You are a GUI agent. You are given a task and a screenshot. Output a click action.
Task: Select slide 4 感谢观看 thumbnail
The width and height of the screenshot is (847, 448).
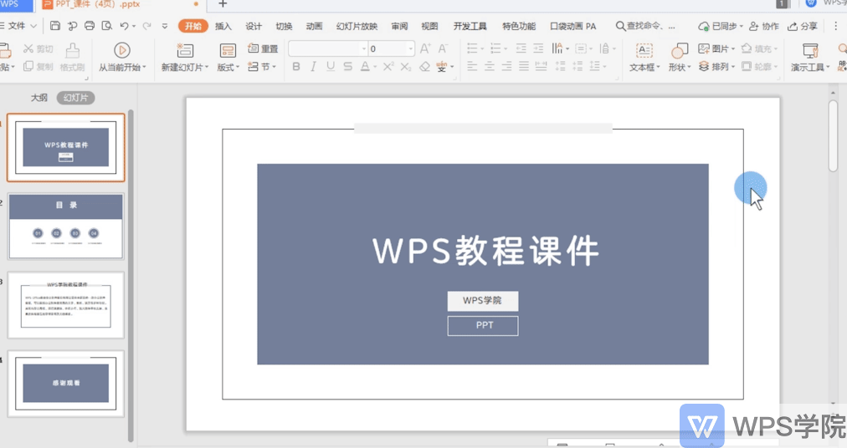click(66, 384)
